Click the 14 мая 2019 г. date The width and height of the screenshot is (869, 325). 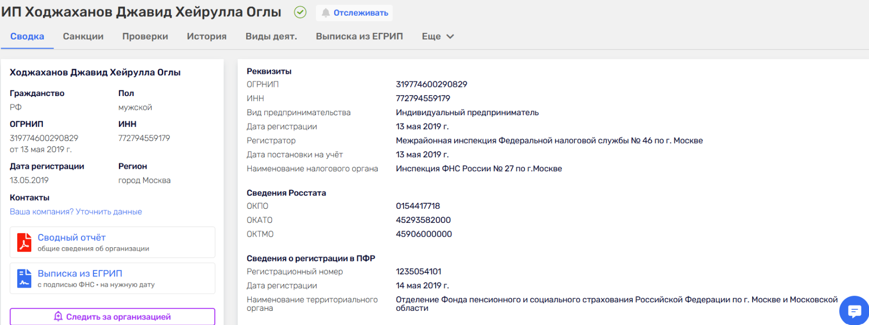(x=423, y=286)
